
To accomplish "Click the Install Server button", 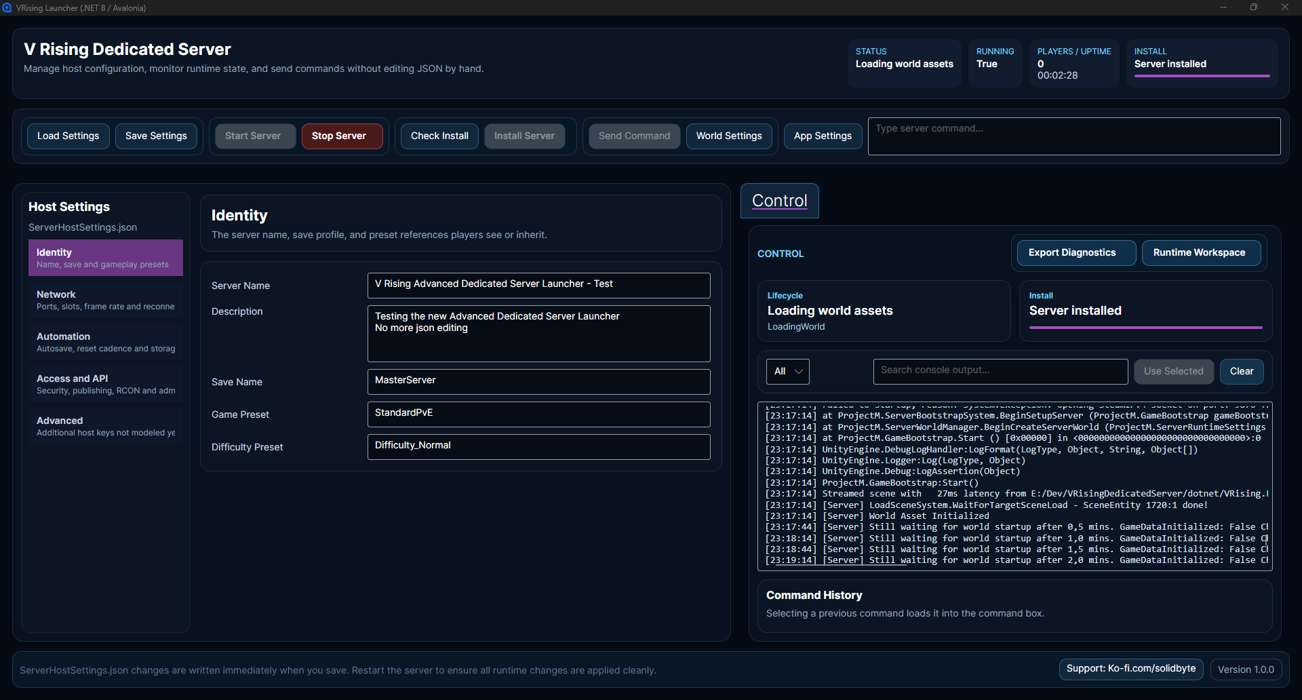I will [525, 136].
